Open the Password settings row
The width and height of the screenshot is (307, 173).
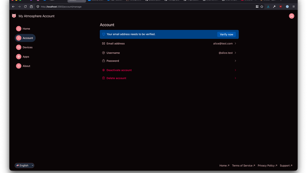coord(169,61)
